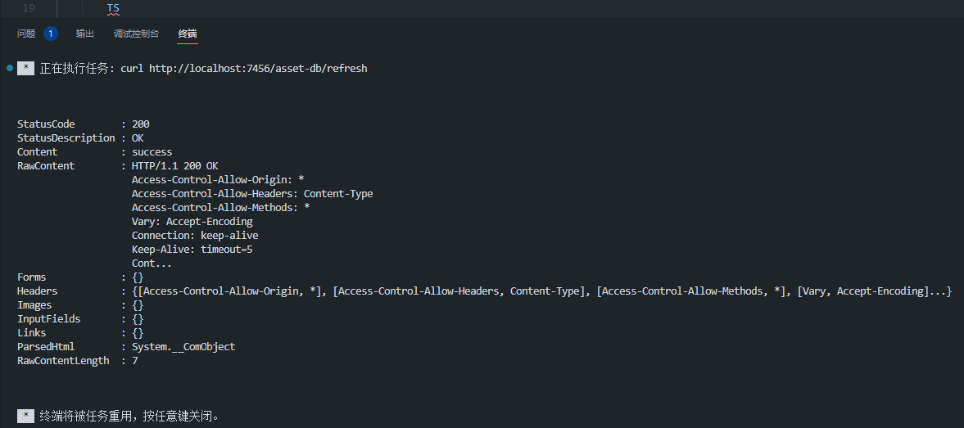Click the HTTP/1.1 200 OK line

[174, 166]
